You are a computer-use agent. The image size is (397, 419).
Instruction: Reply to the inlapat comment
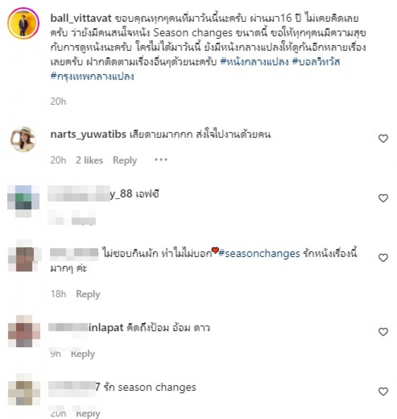83,354
